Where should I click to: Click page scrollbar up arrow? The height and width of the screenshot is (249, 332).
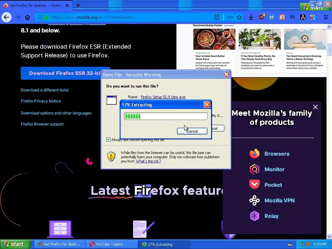[329, 27]
